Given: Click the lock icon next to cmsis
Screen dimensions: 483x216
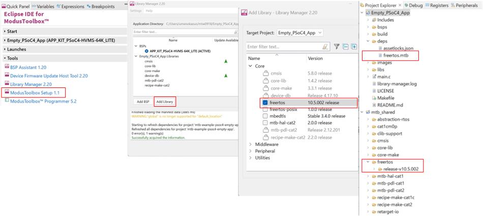Looking at the screenshot, I should 266,73.
